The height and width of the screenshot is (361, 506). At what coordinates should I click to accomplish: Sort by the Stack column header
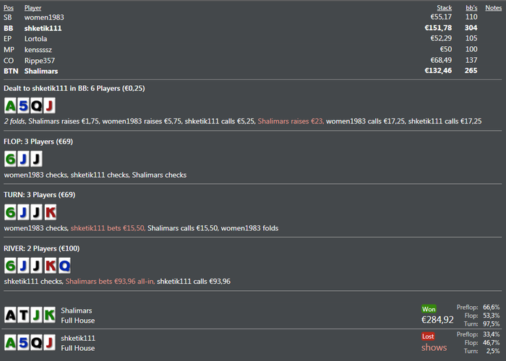tap(445, 8)
